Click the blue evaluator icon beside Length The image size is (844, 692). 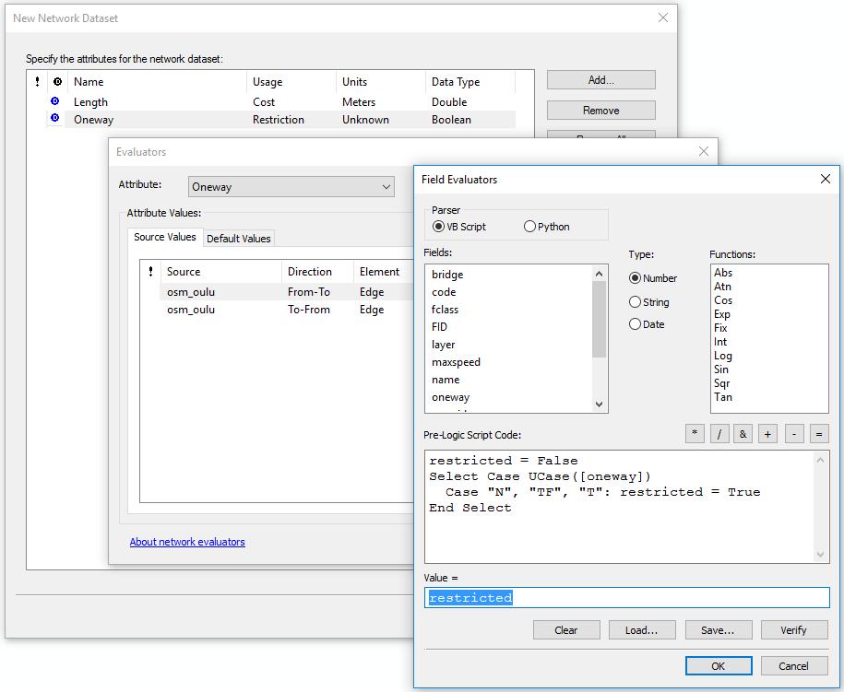[x=55, y=101]
